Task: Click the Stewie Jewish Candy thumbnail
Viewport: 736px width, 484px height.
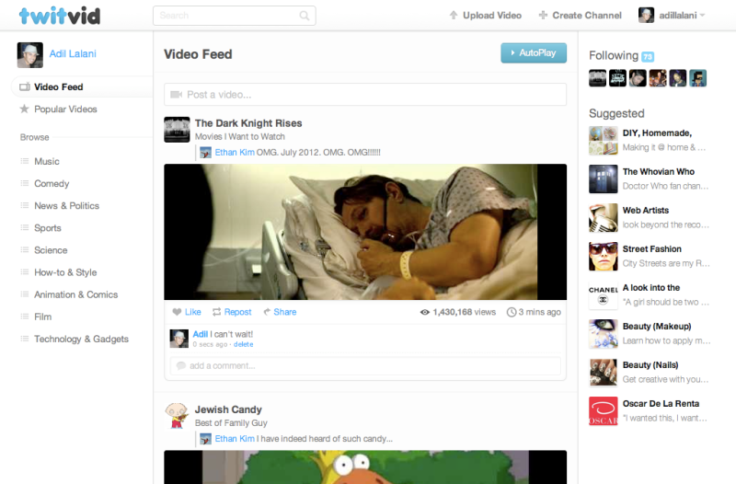Action: pos(177,415)
